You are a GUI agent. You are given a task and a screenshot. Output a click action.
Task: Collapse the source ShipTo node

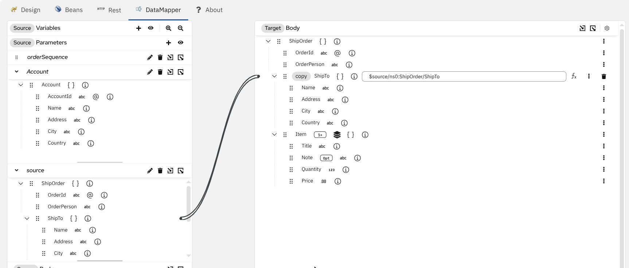[27, 218]
